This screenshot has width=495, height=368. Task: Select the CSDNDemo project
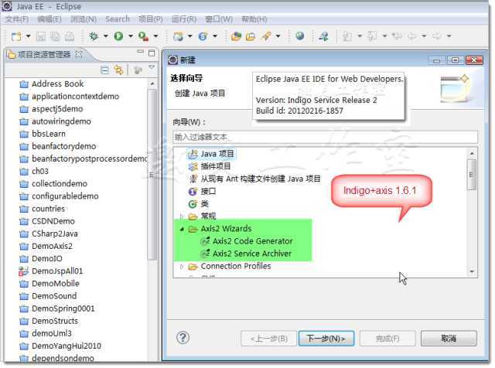[47, 221]
